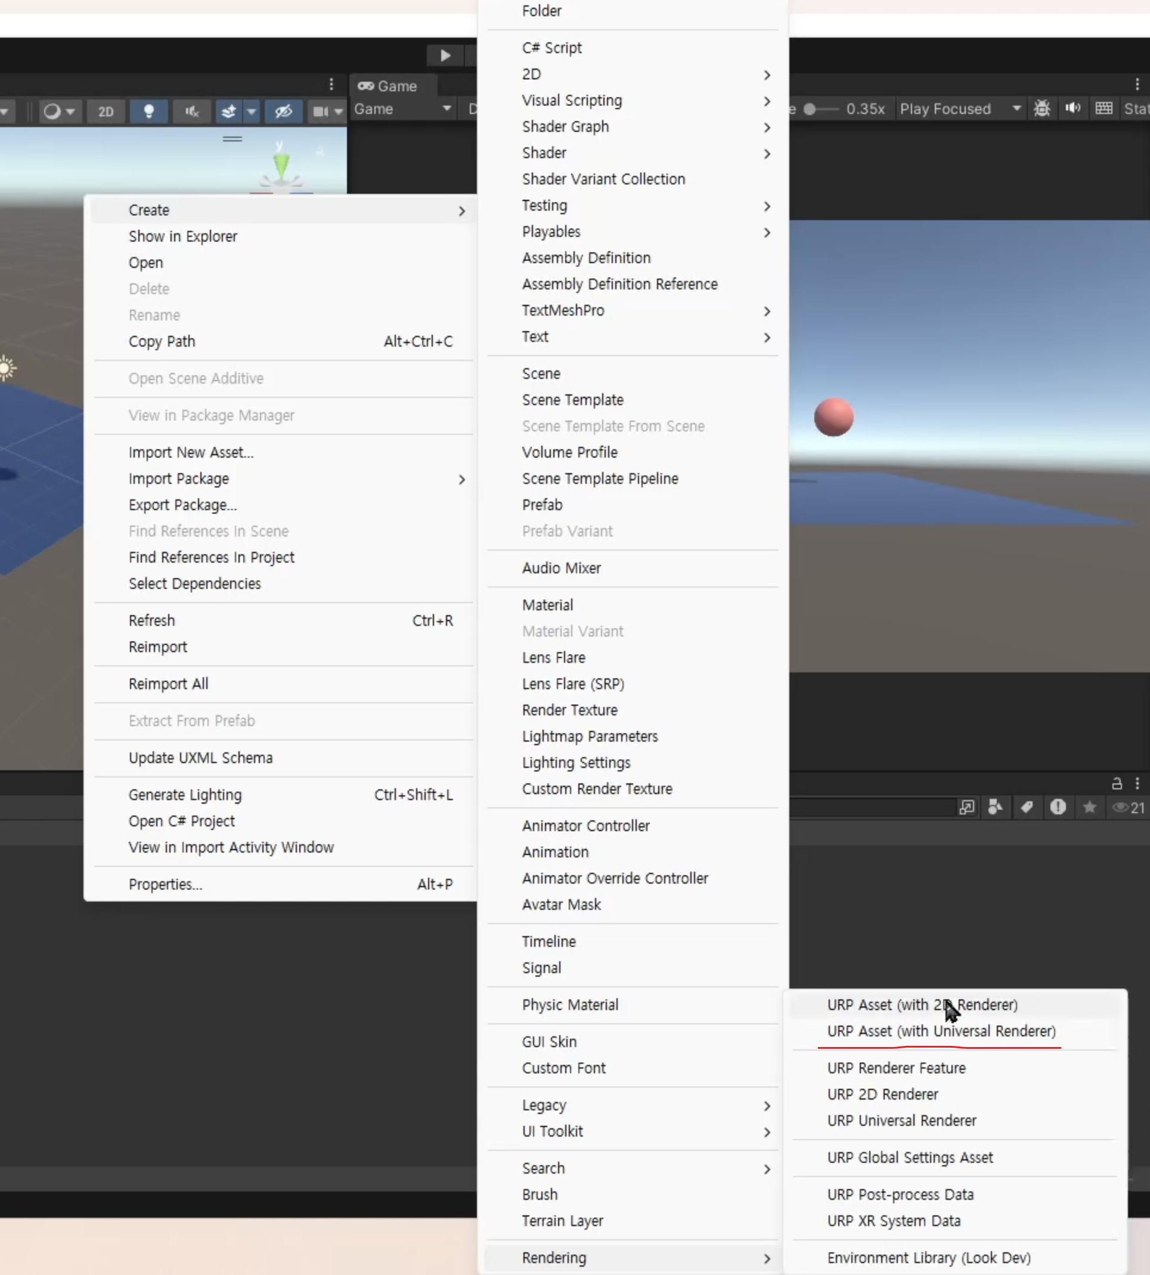This screenshot has height=1275, width=1150.
Task: Click the Play button in toolbar
Action: click(445, 55)
